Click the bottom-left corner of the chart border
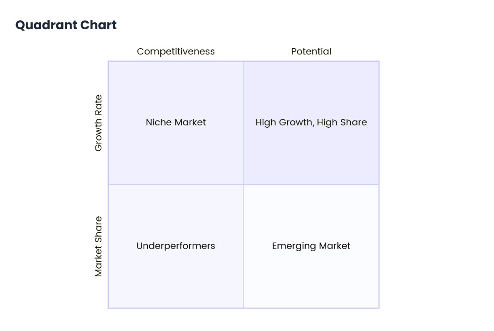494x331 pixels. (108, 308)
